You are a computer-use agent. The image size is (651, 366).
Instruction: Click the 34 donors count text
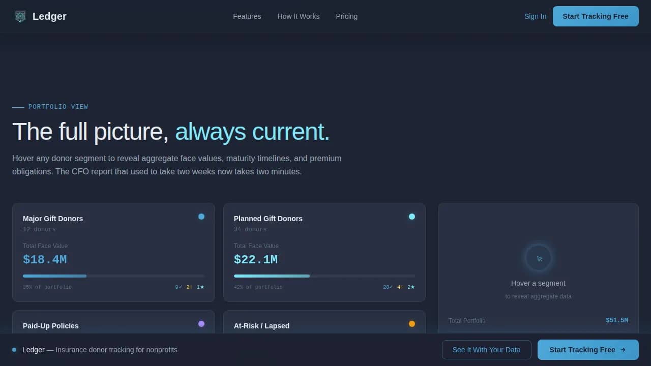(250, 230)
